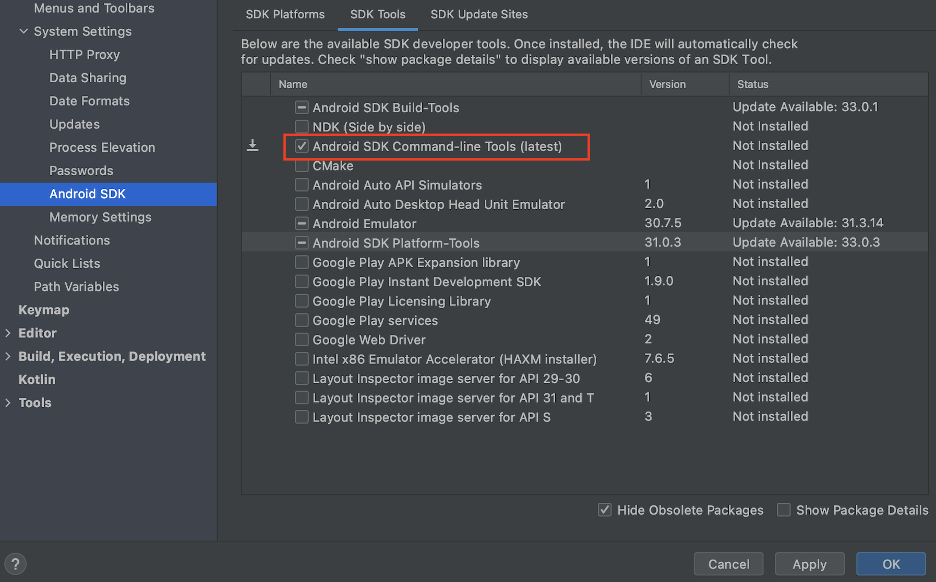Click version 7.6.5 of HAXM installer
This screenshot has width=936, height=582.
coord(659,358)
